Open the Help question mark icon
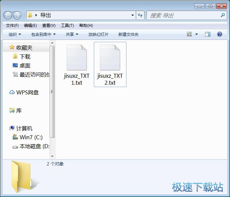The height and width of the screenshot is (197, 230). 220,35
